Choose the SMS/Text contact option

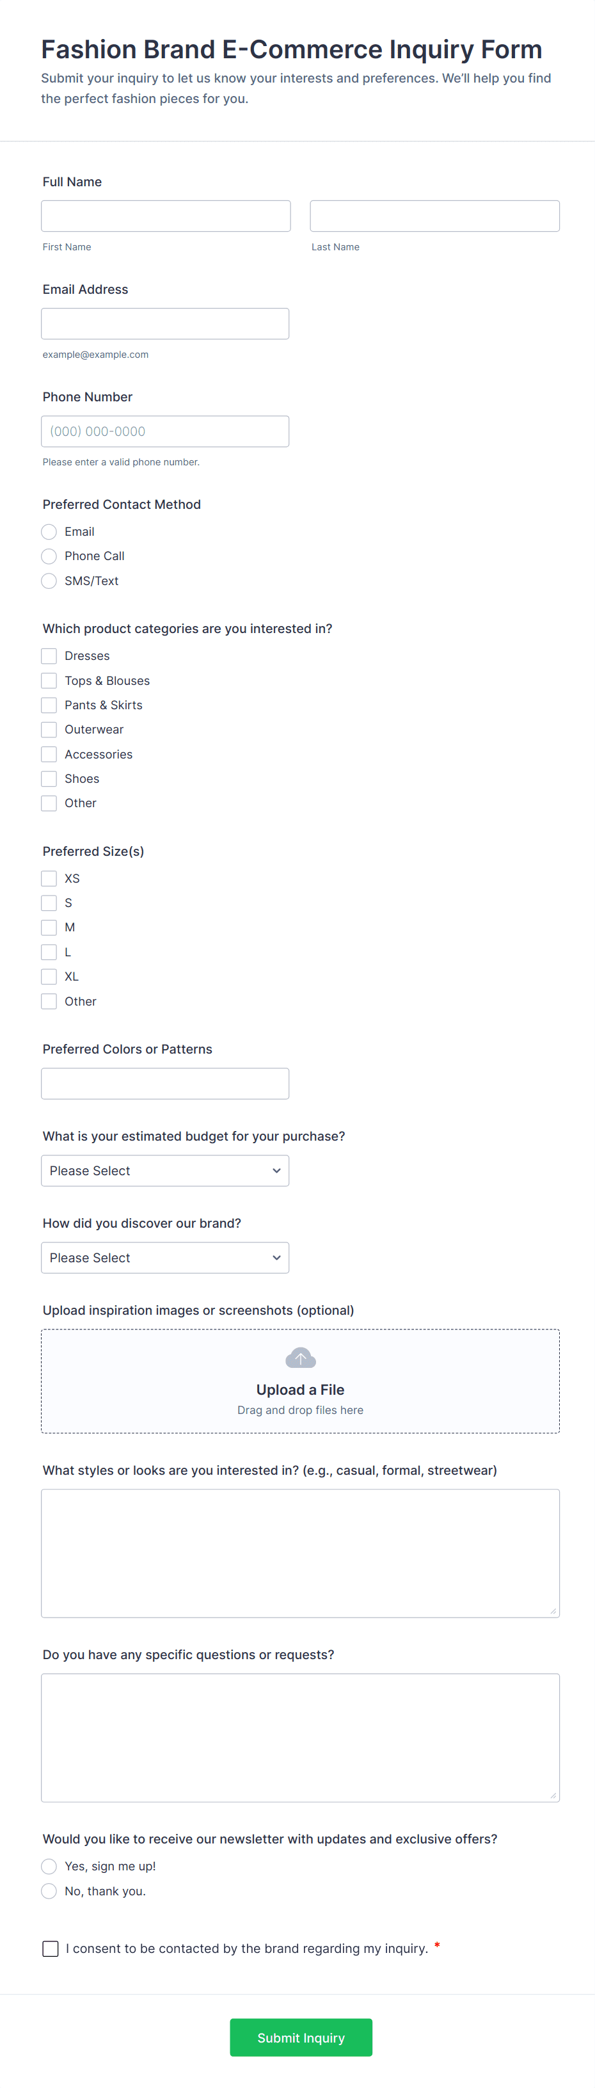[49, 581]
